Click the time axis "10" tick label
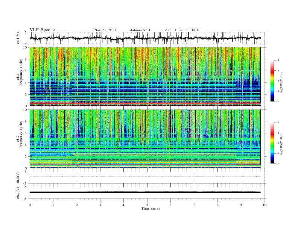Viewport: 298px width, 230px height. [265, 205]
